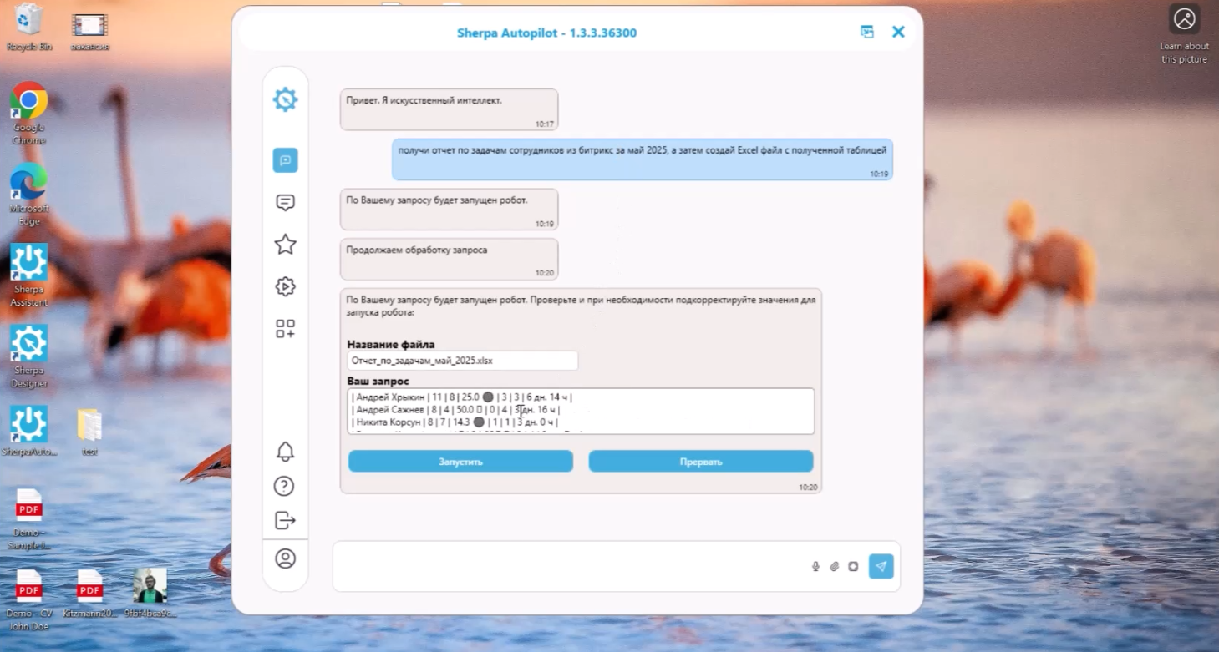The width and height of the screenshot is (1219, 652).
Task: Click the add apps grid icon
Action: click(285, 329)
